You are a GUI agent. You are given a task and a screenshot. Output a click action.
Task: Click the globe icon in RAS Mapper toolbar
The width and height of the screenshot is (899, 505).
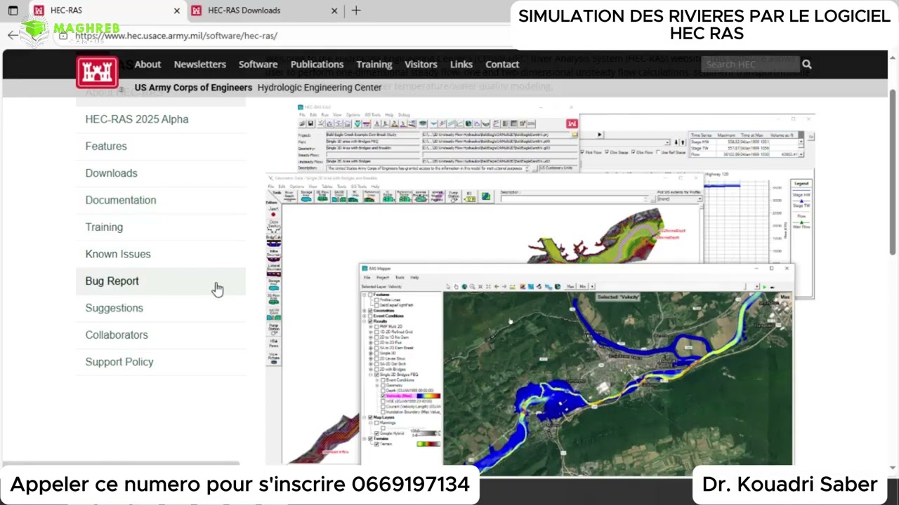[464, 286]
